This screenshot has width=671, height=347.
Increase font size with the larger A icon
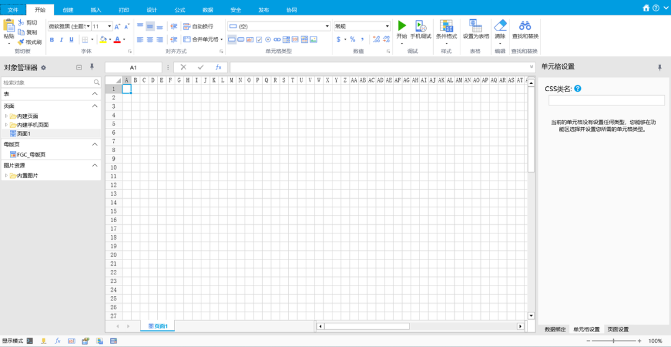117,27
